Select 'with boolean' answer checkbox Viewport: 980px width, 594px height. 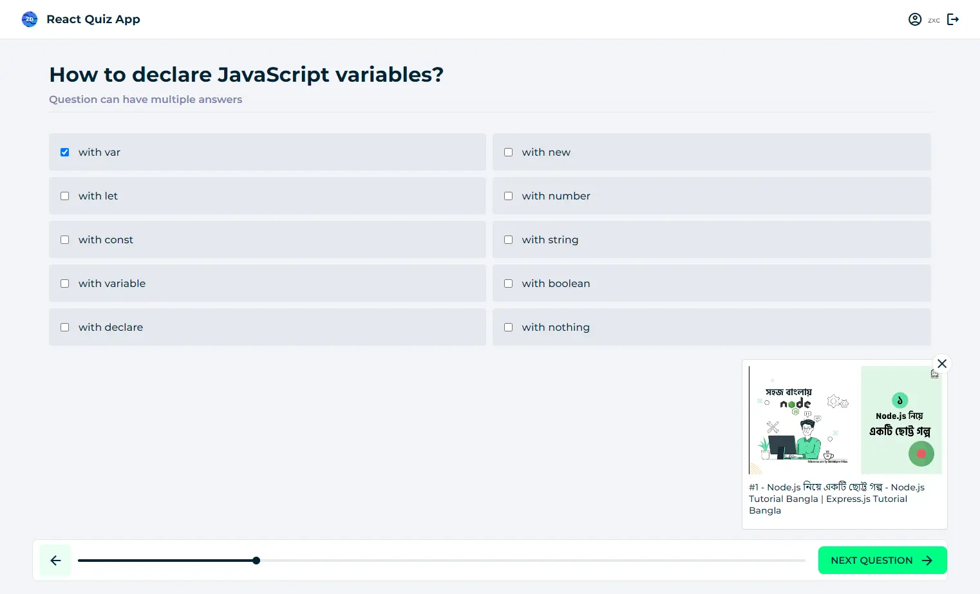[509, 284]
